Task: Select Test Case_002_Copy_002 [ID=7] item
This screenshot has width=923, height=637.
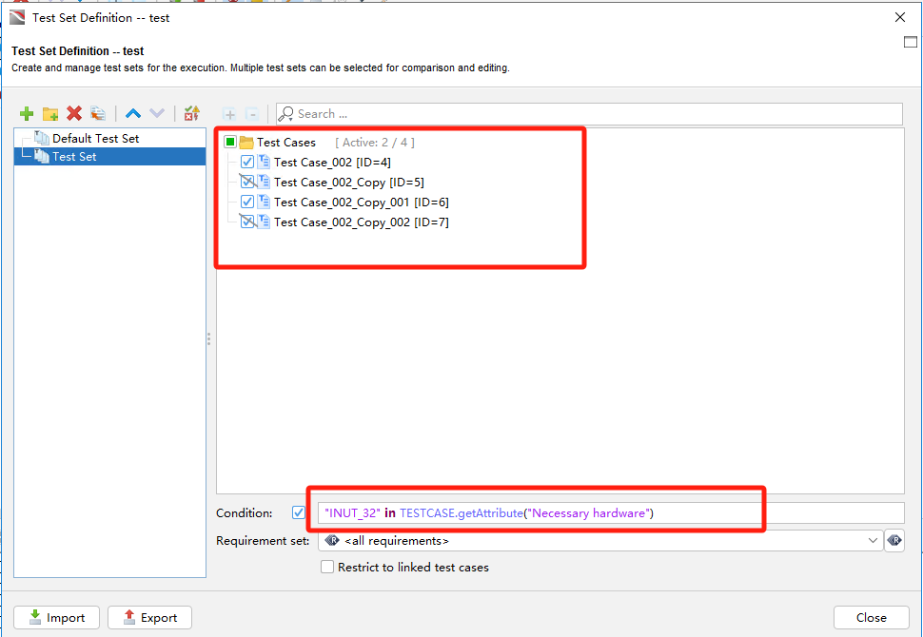Action: (x=361, y=222)
